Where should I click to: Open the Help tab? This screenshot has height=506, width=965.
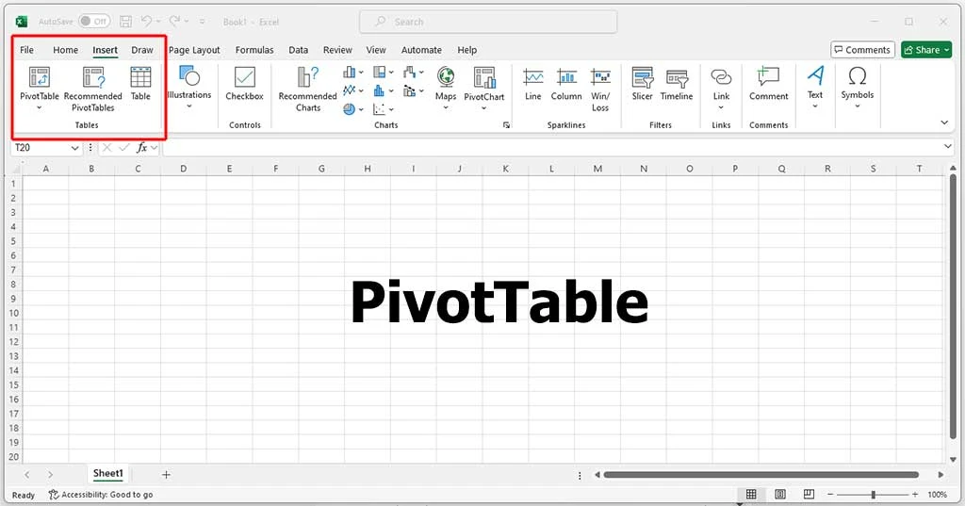pos(467,50)
